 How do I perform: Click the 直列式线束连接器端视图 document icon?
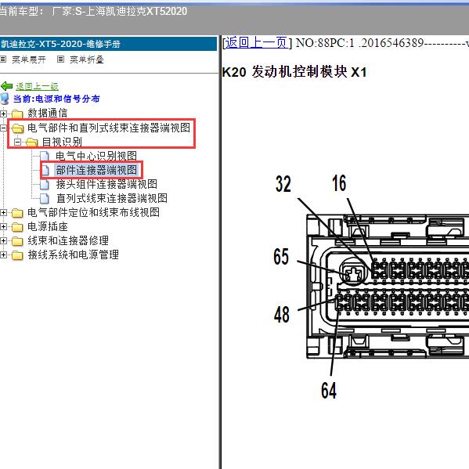tap(45, 198)
